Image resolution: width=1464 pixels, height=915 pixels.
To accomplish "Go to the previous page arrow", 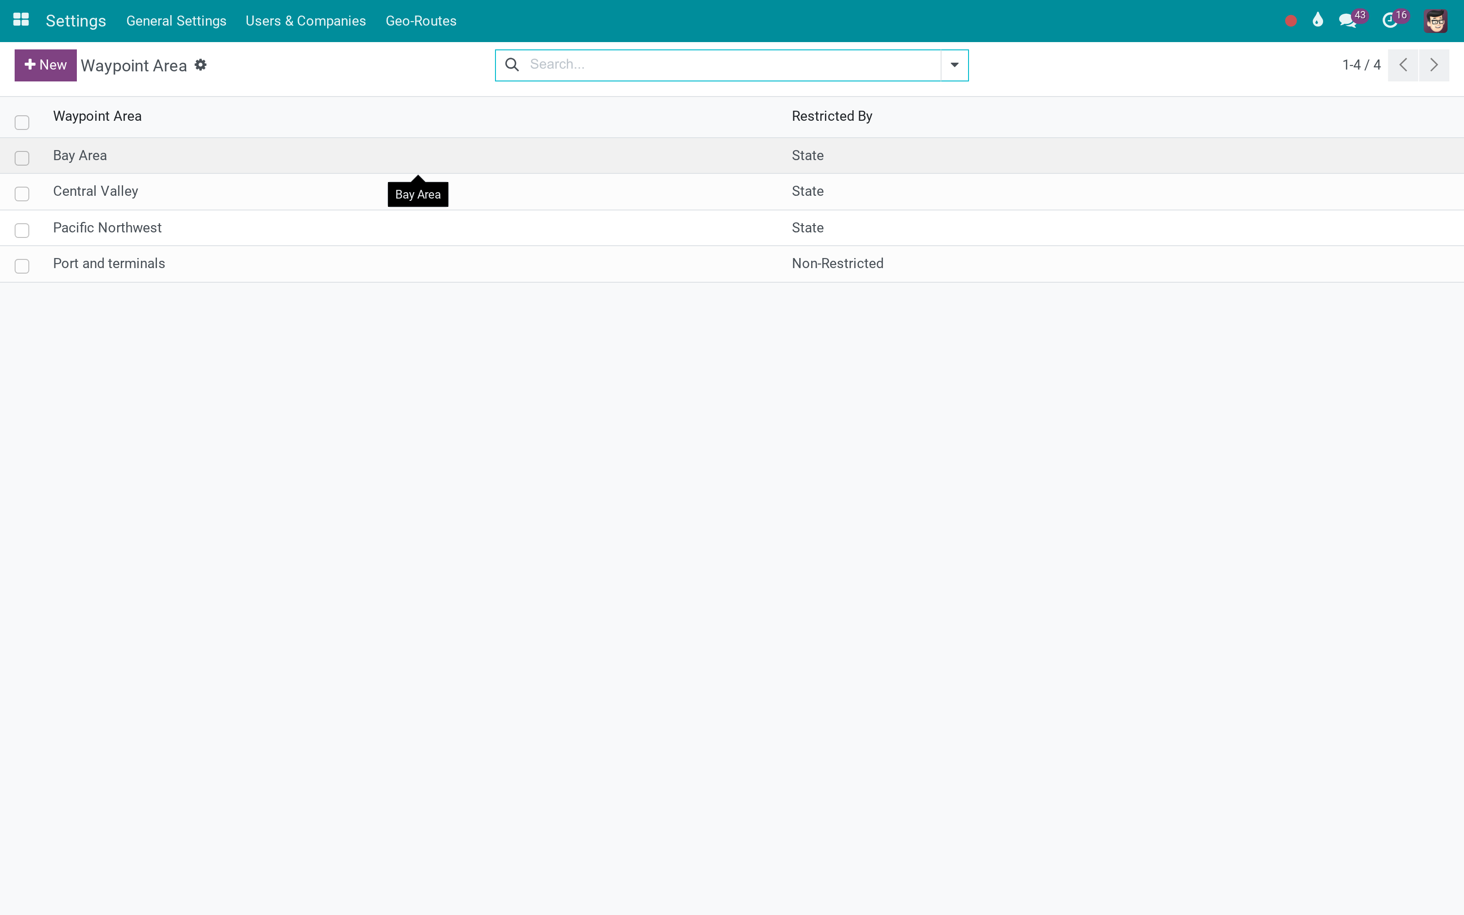I will (1403, 65).
